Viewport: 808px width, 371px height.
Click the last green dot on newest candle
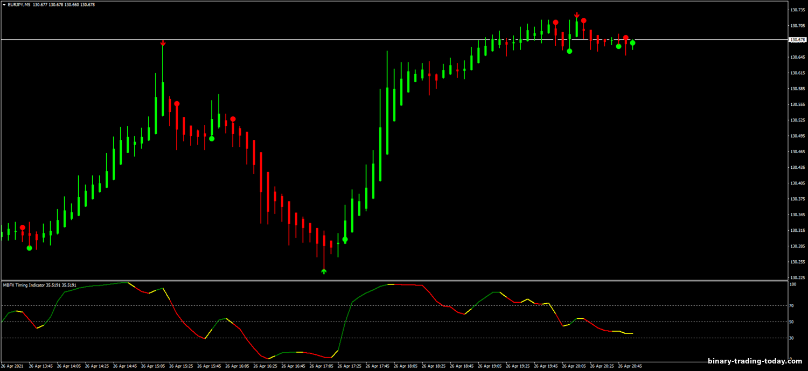633,42
